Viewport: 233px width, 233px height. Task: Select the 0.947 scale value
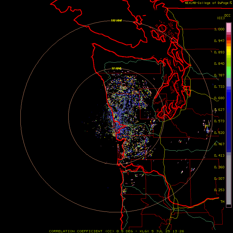(219, 41)
